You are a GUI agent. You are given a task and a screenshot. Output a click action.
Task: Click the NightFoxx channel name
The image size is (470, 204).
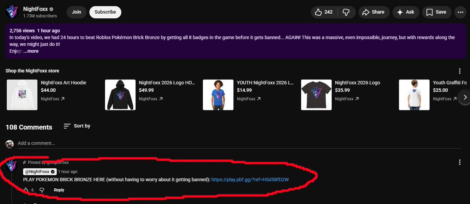tap(35, 9)
